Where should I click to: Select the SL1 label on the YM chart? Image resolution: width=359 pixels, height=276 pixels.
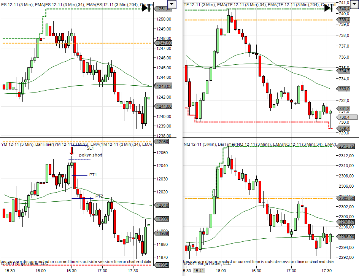[x=90, y=148]
